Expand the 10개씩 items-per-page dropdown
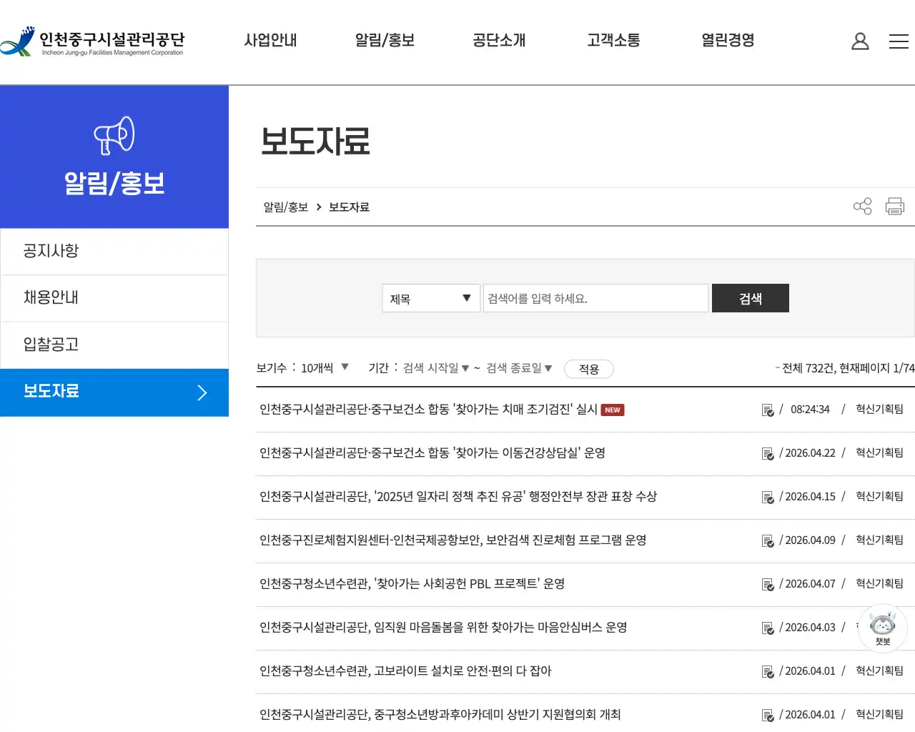This screenshot has height=732, width=915. coord(320,367)
